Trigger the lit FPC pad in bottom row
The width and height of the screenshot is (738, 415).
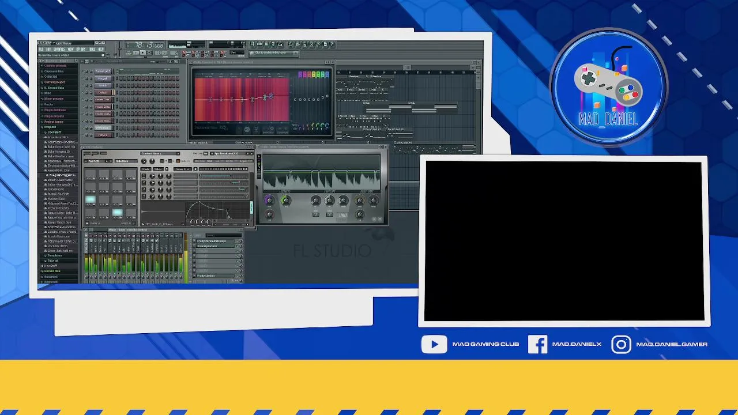(118, 212)
